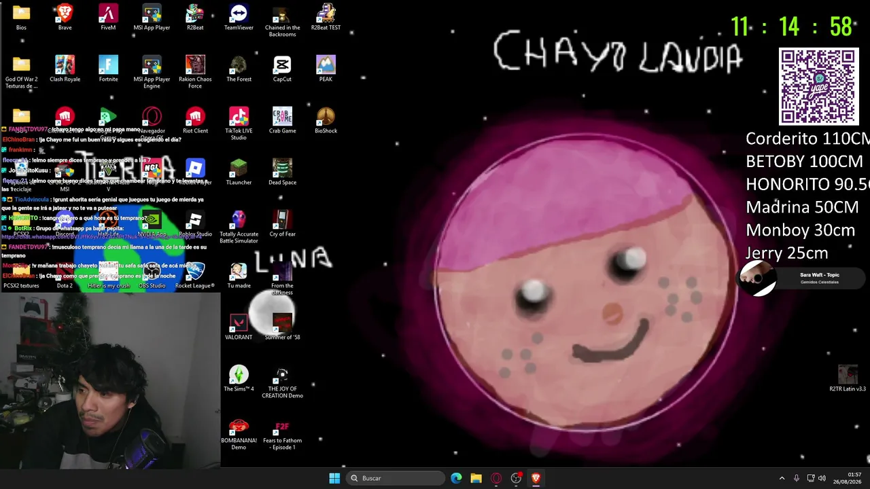The height and width of the screenshot is (489, 870).
Task: Select the Dead Space shortcut
Action: (x=282, y=172)
